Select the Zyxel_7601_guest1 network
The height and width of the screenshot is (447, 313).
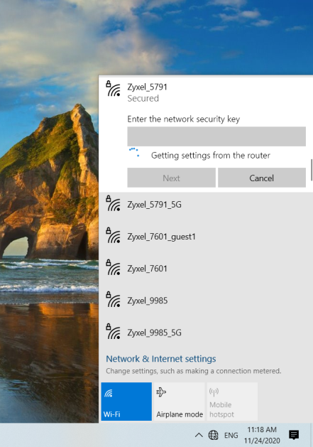pos(206,237)
